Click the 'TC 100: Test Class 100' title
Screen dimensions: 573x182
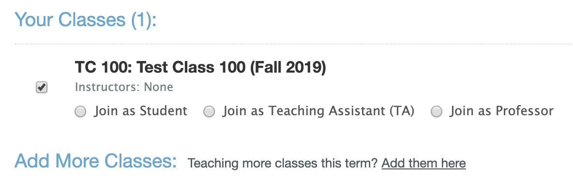pyautogui.click(x=160, y=67)
